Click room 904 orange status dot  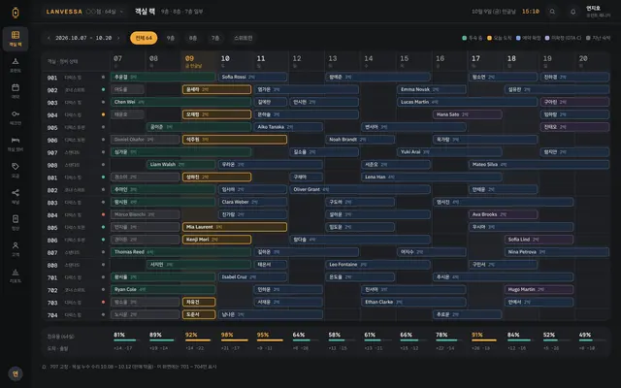pos(104,114)
